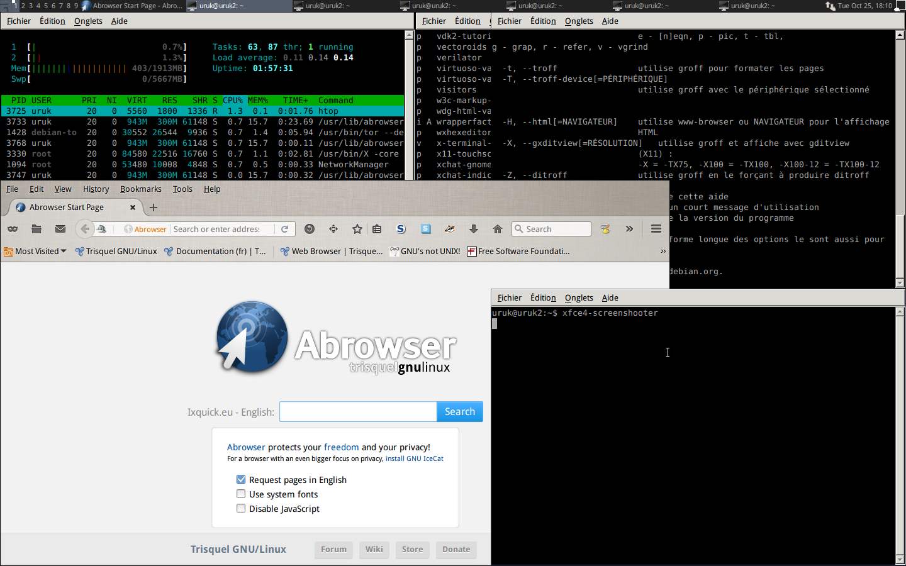Click the light blue square S icon

426,229
